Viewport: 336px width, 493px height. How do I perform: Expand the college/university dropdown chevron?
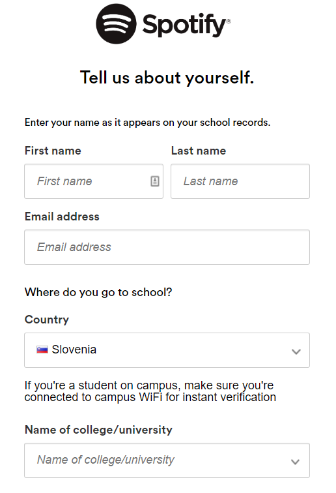pyautogui.click(x=295, y=462)
